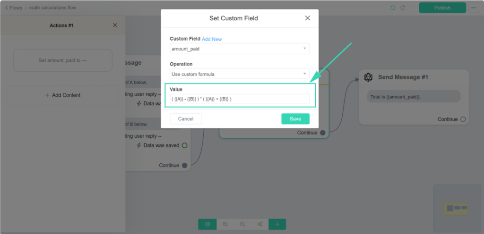The width and height of the screenshot is (484, 234).
Task: Click the redo arrow icon
Action: [403, 8]
